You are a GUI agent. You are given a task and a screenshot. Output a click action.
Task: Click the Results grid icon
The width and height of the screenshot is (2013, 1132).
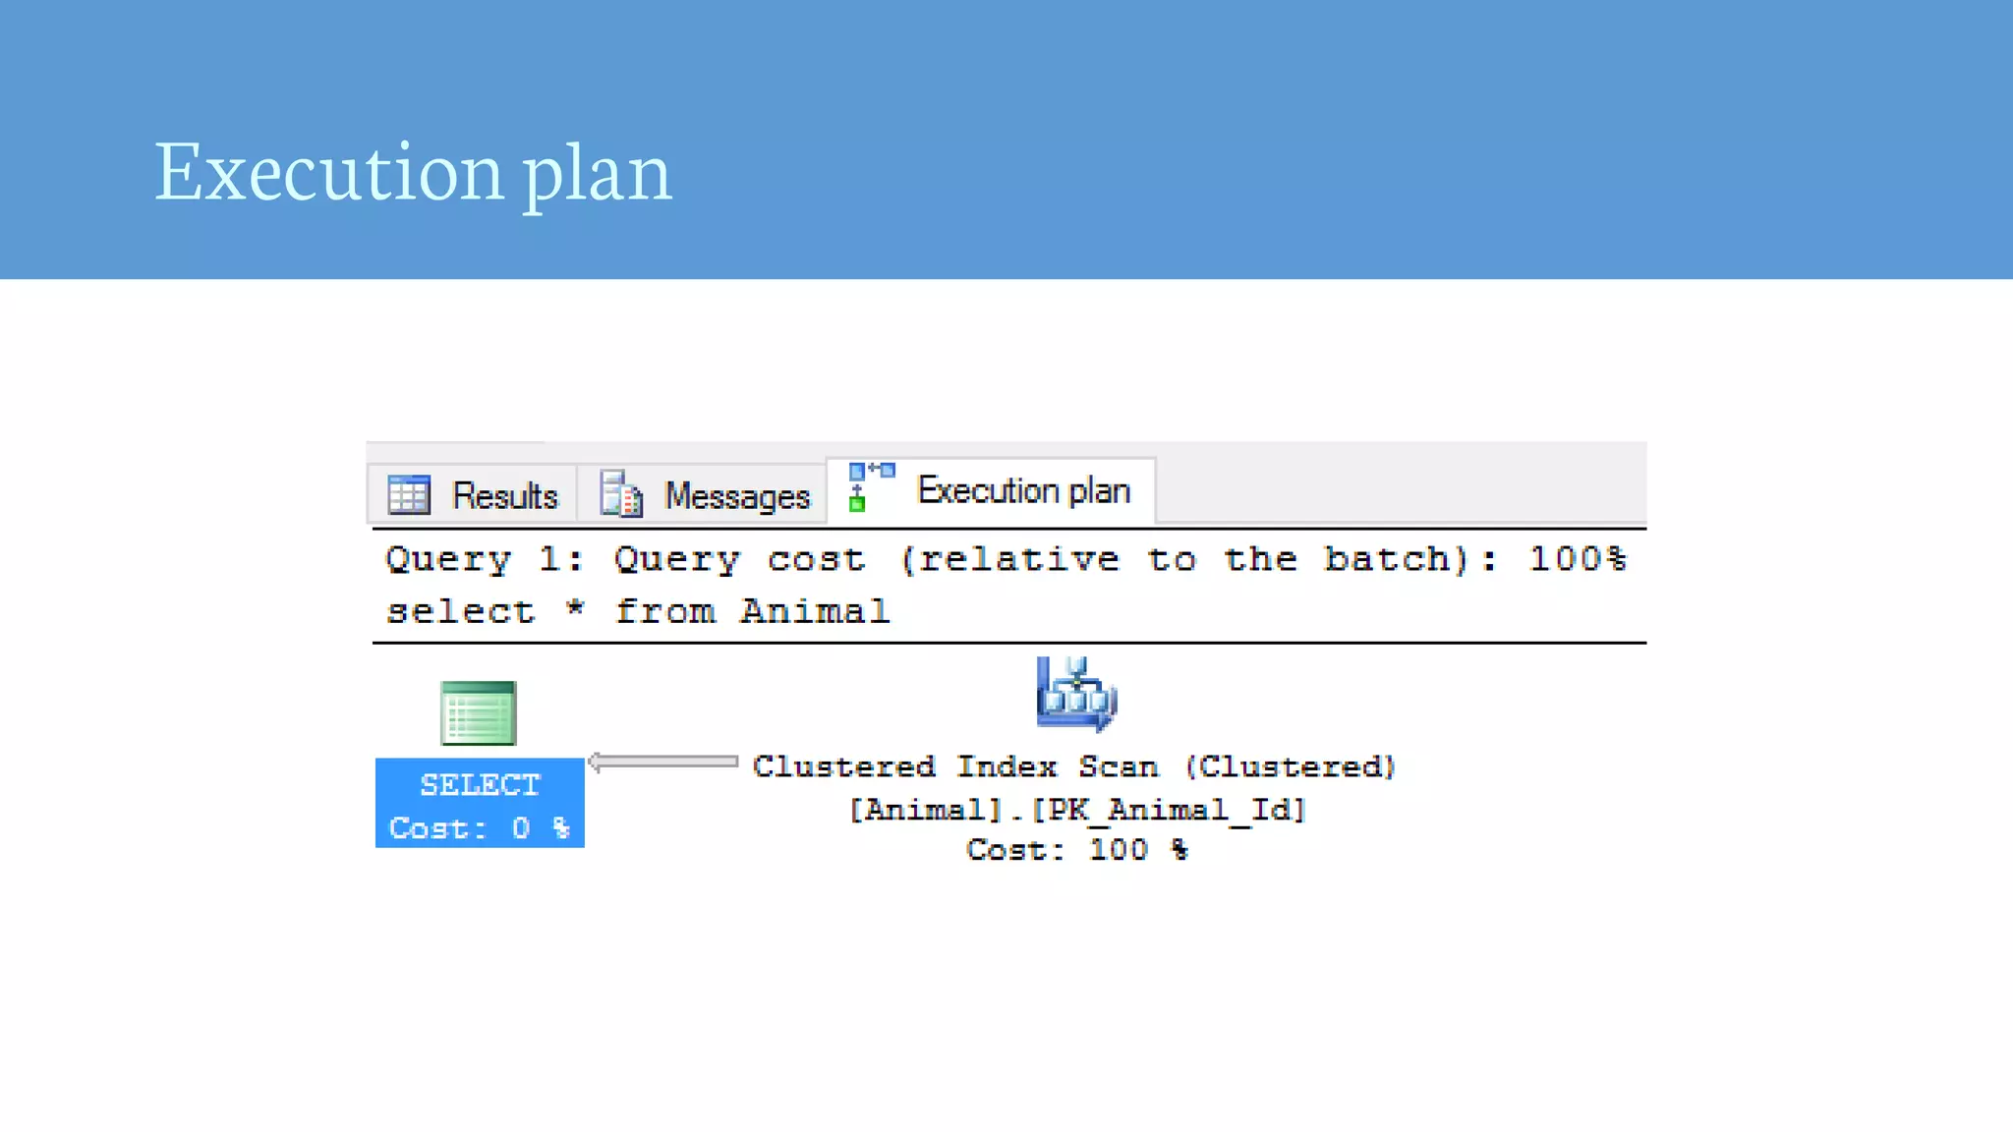409,494
